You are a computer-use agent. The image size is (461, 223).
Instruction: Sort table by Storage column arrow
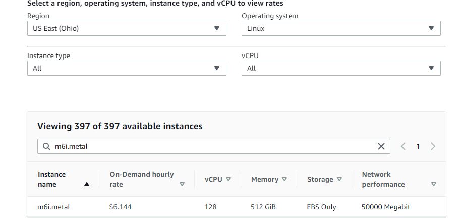pyautogui.click(x=339, y=179)
